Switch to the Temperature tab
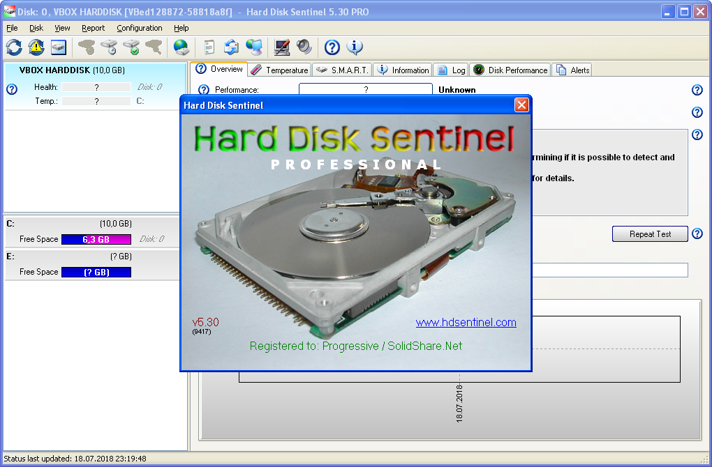The height and width of the screenshot is (467, 712). pos(280,70)
